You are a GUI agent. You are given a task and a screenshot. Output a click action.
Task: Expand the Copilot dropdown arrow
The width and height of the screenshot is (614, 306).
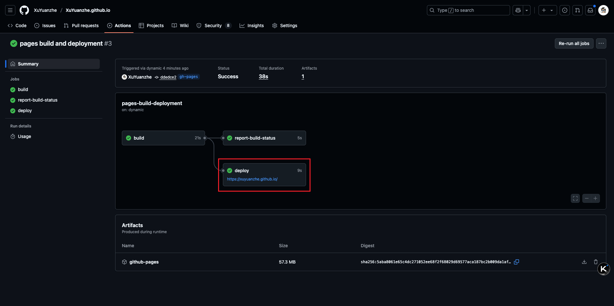(x=527, y=10)
